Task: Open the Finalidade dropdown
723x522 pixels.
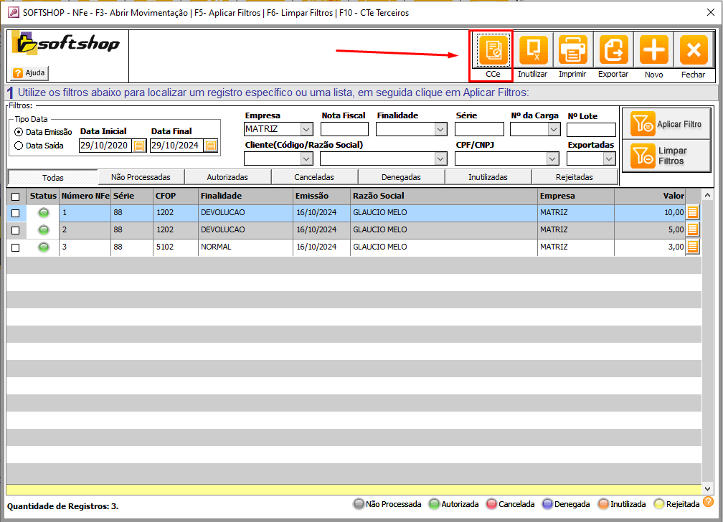Action: click(440, 130)
